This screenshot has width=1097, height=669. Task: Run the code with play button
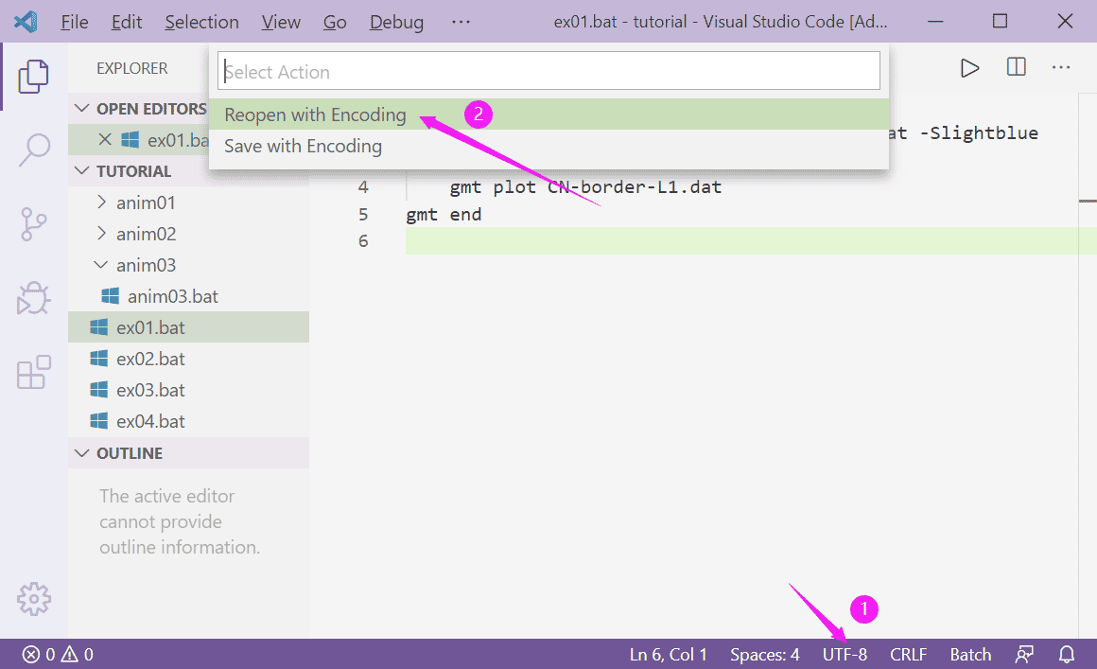969,68
